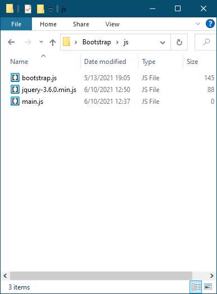Close the js Explorer window

(204, 8)
